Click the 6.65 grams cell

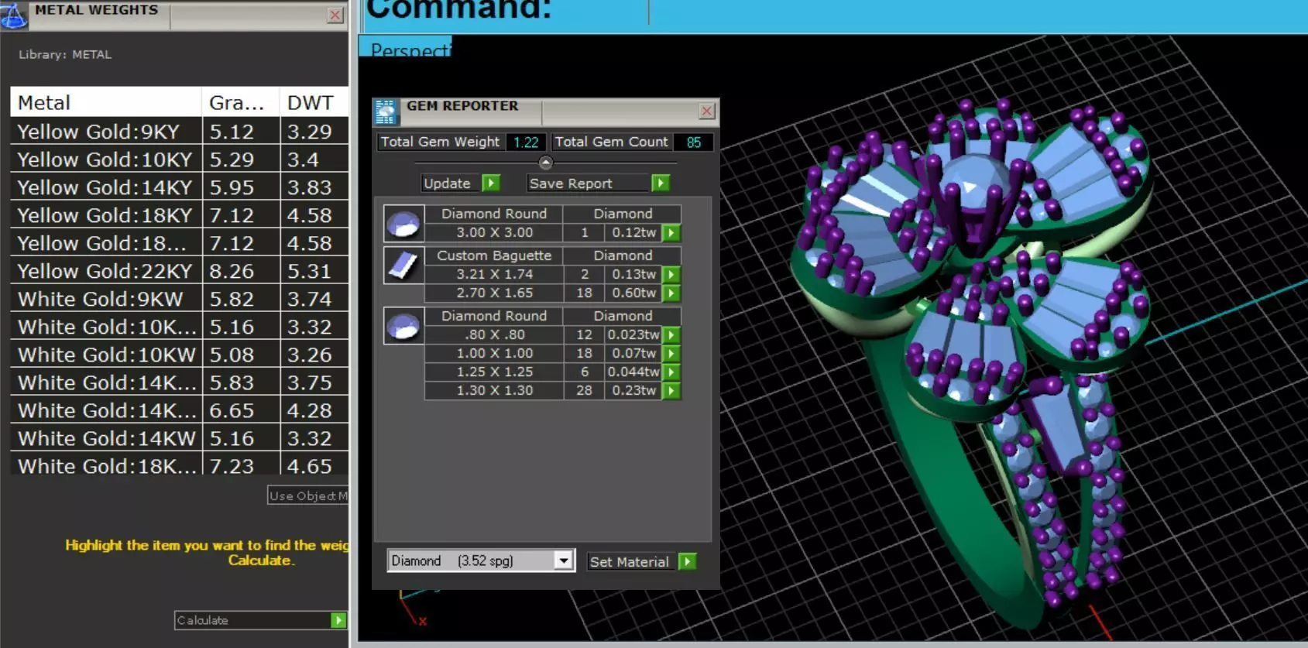coord(241,410)
